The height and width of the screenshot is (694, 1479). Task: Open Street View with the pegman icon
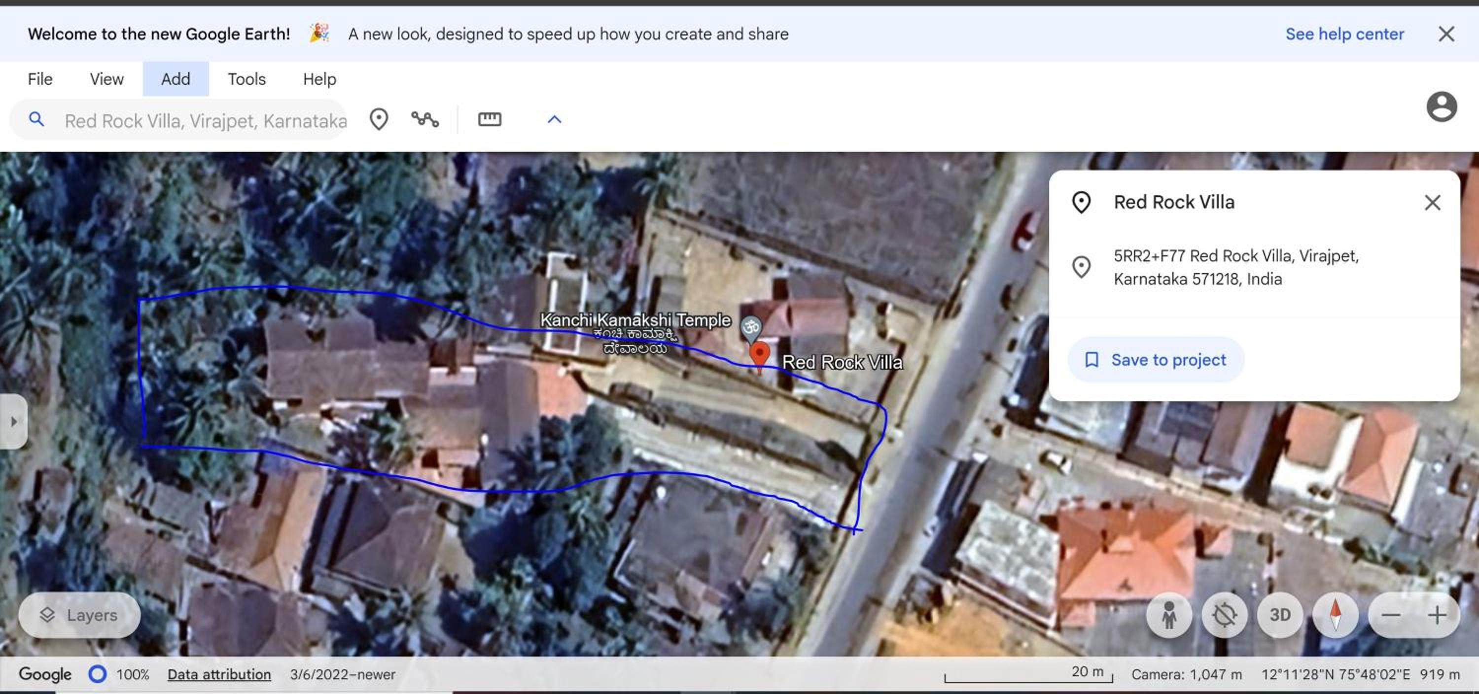1169,615
